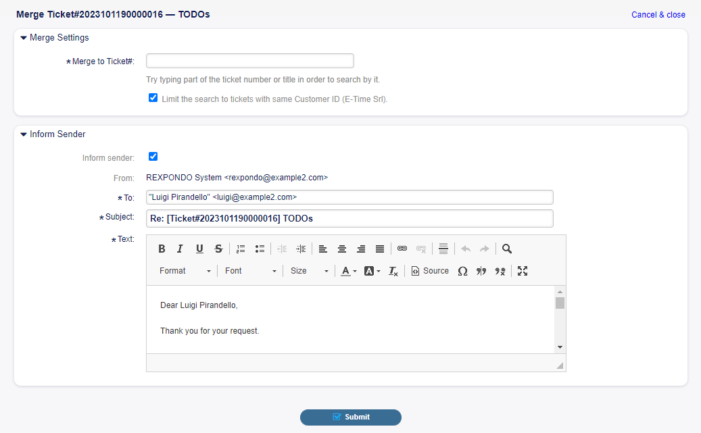Click the insert link icon

click(x=402, y=249)
